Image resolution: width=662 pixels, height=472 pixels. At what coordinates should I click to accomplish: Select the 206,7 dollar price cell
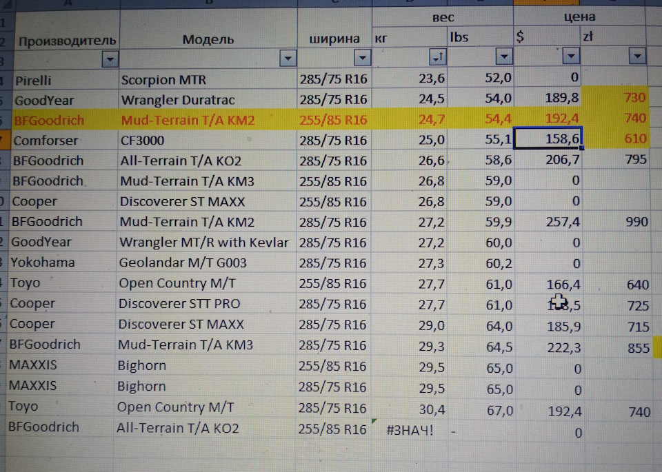click(548, 159)
